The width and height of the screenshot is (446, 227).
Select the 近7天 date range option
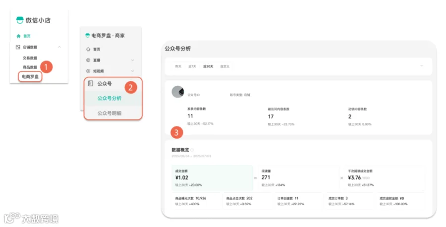[192, 66]
